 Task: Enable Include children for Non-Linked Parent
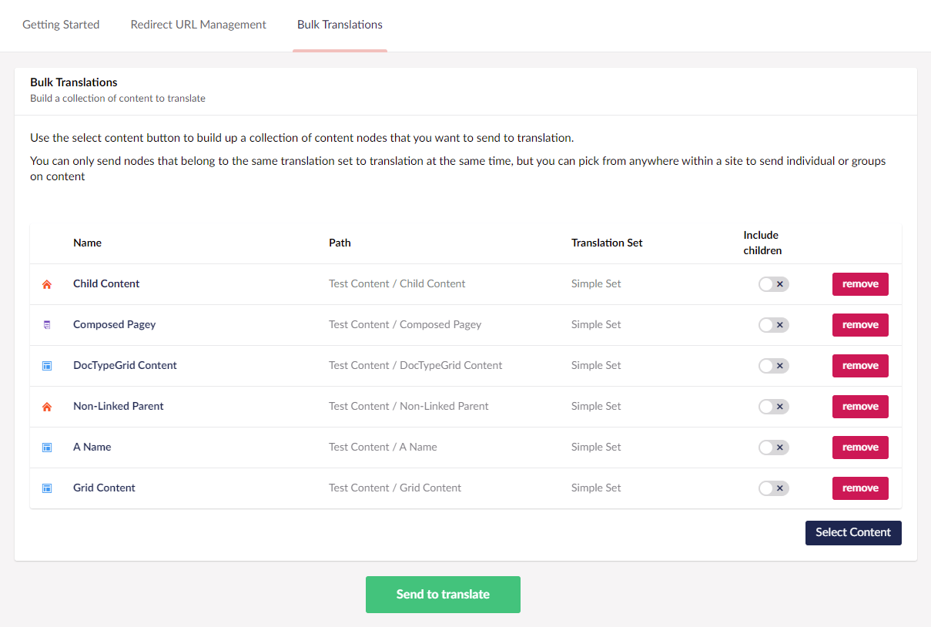tap(773, 406)
